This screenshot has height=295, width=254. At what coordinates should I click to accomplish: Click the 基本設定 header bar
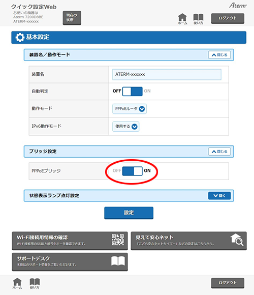tap(129, 38)
